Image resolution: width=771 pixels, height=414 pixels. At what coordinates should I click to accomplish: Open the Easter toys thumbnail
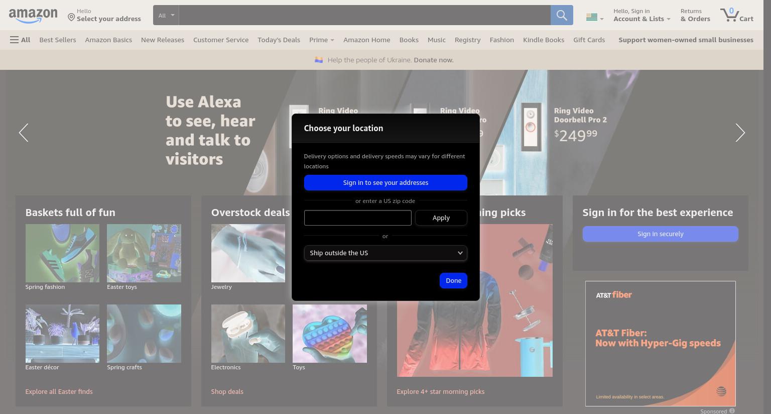pyautogui.click(x=144, y=253)
